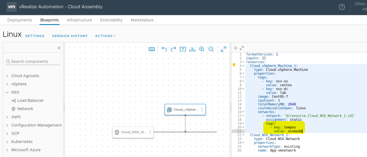Expand the Microsoft Azure category

[x=7, y=150]
